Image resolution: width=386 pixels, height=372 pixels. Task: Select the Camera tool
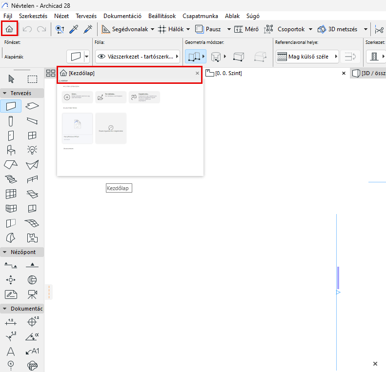coord(32,294)
